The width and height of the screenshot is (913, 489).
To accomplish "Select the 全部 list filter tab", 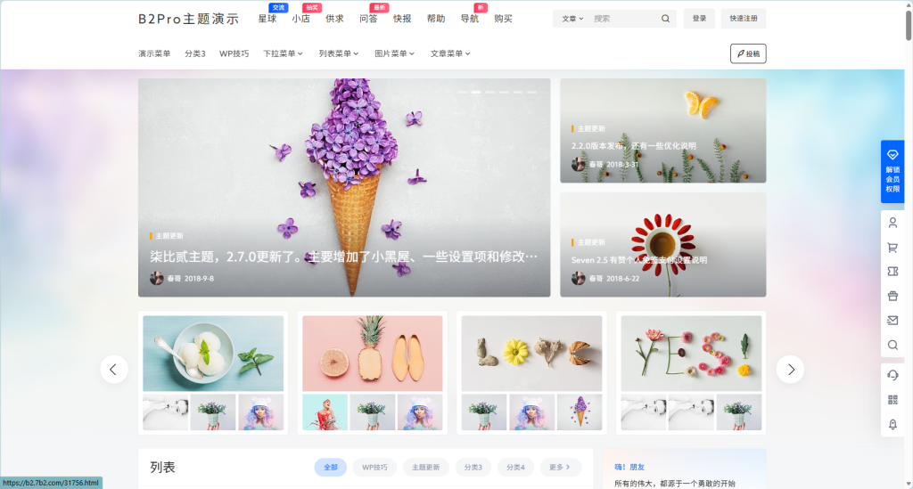I will pyautogui.click(x=331, y=467).
